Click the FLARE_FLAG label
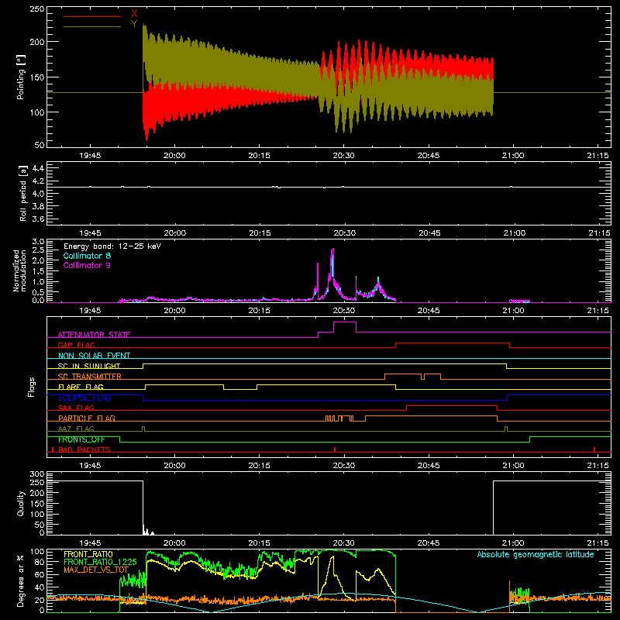This screenshot has width=620, height=620. [81, 387]
